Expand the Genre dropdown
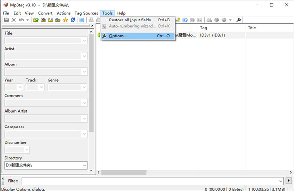The width and height of the screenshot is (294, 191). point(84,87)
